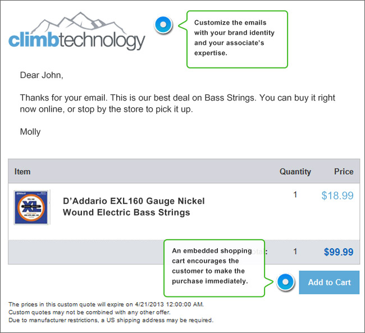This screenshot has width=365, height=333.
Task: Click the Dear John greeting text
Action: 42,75
